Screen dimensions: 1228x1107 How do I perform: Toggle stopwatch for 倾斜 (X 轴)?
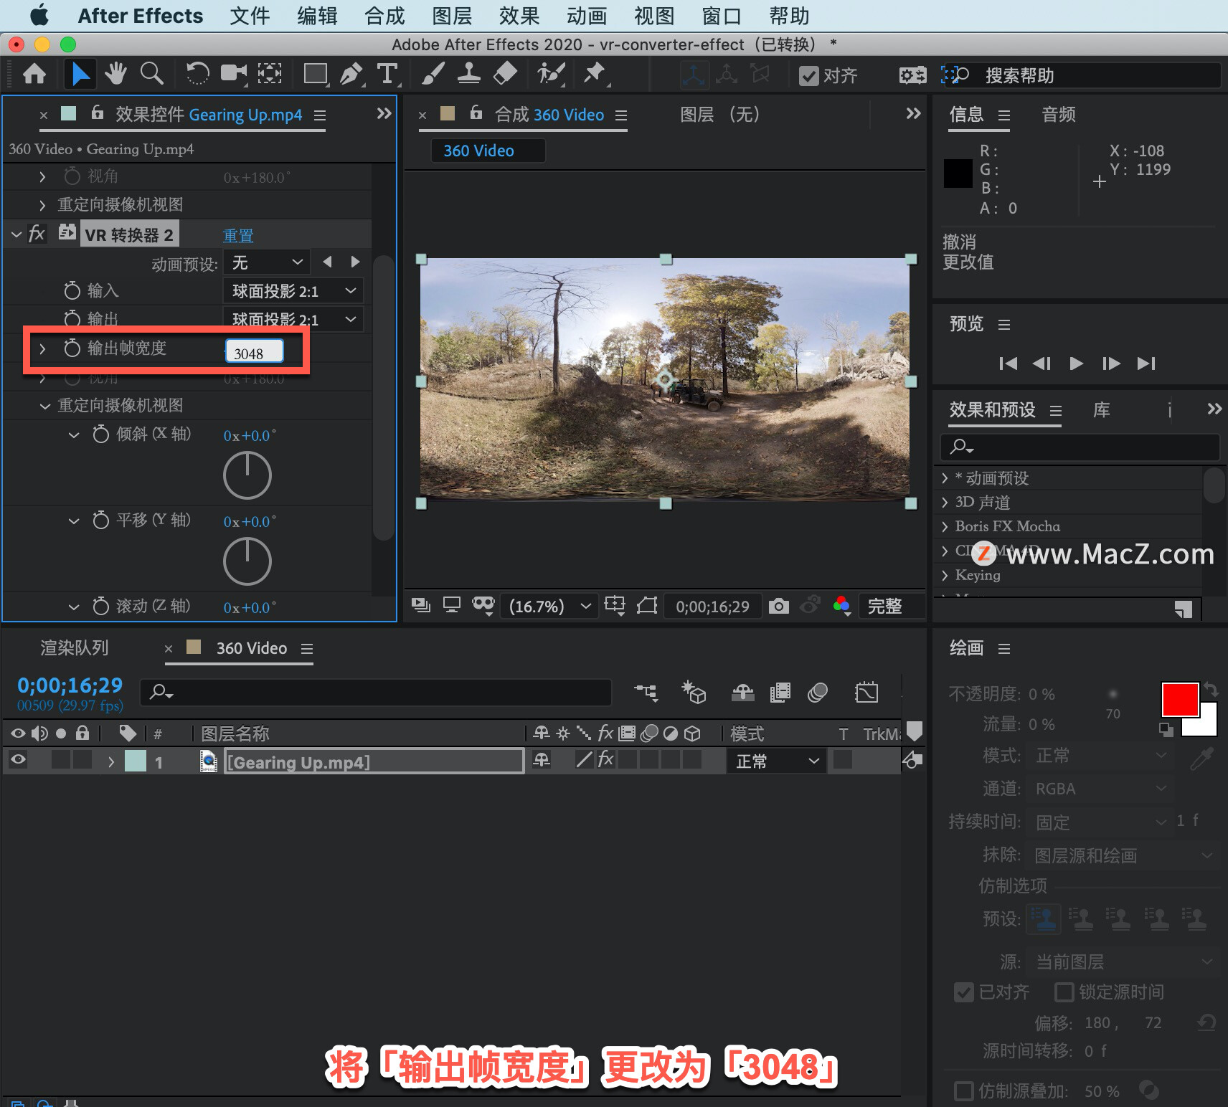pos(101,434)
